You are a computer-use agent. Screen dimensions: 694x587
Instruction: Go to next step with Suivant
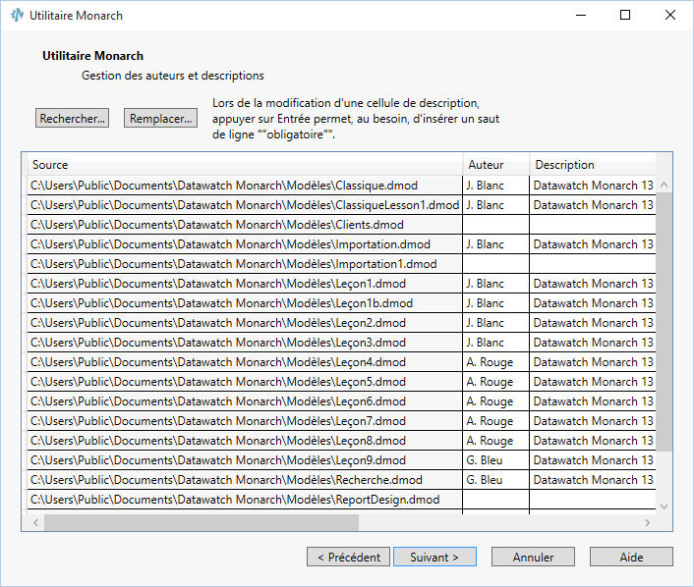point(434,558)
